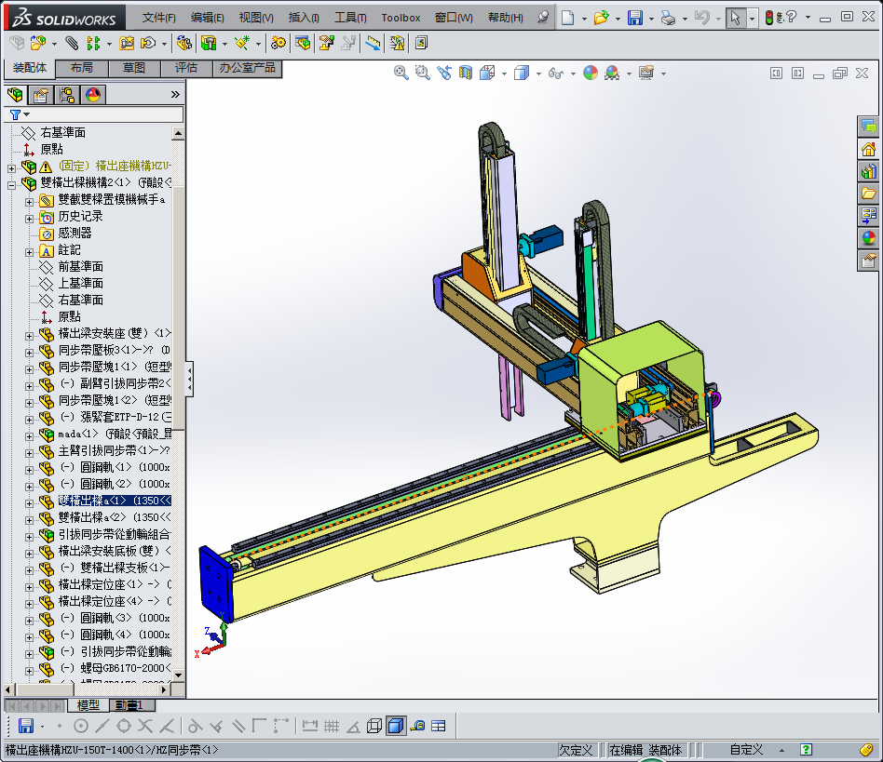883x762 pixels.
Task: Expand the 历史记录 tree node
Action: [29, 219]
